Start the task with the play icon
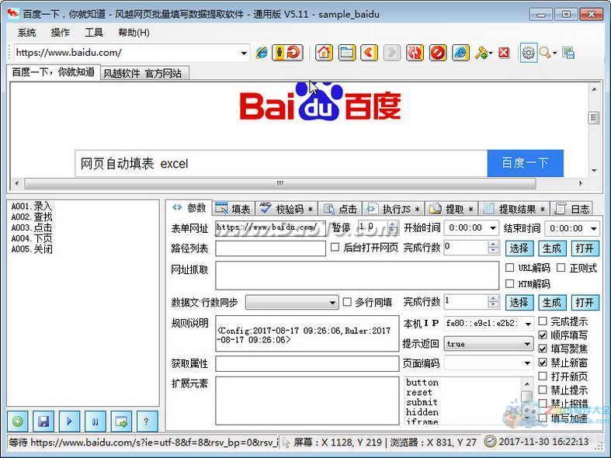 69,422
